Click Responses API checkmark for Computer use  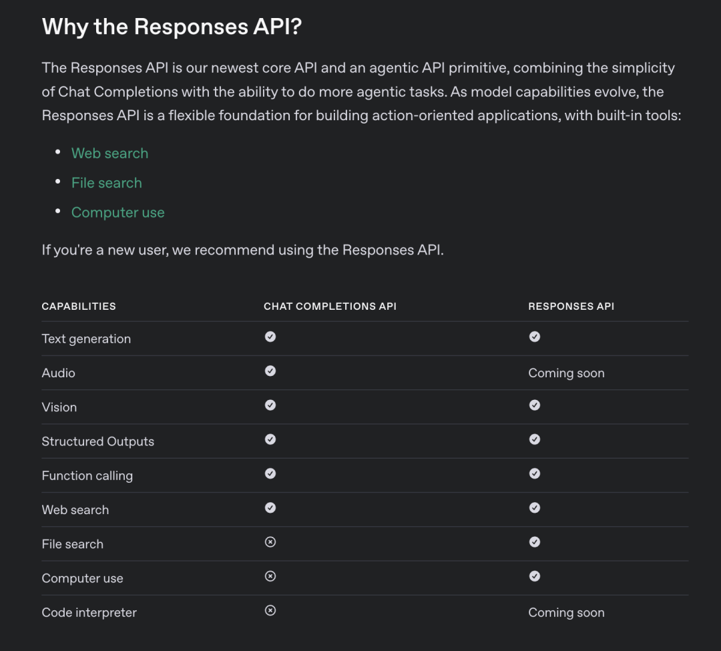click(x=535, y=576)
